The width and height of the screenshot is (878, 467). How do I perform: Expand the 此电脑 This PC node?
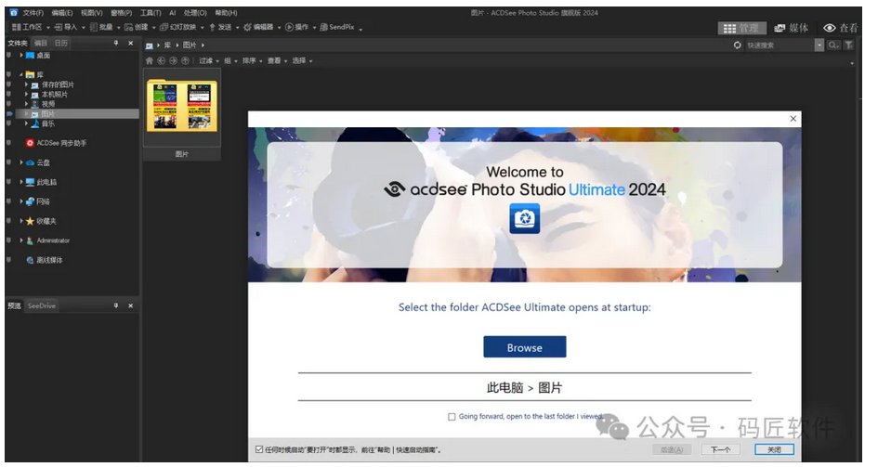click(21, 182)
